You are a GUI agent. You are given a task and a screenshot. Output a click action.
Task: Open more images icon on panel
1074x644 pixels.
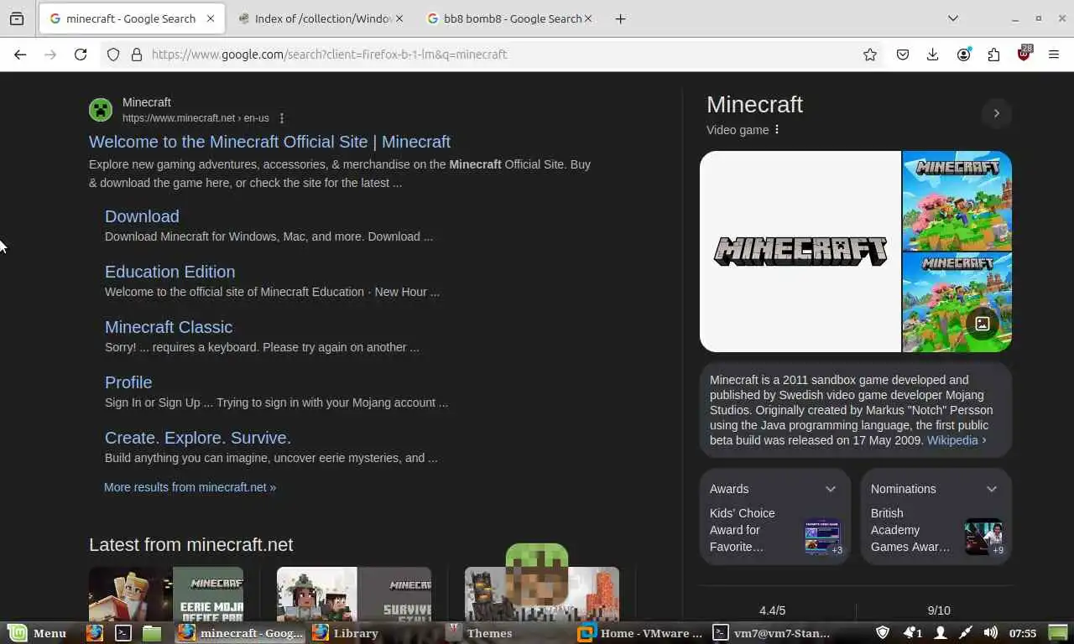(x=982, y=324)
